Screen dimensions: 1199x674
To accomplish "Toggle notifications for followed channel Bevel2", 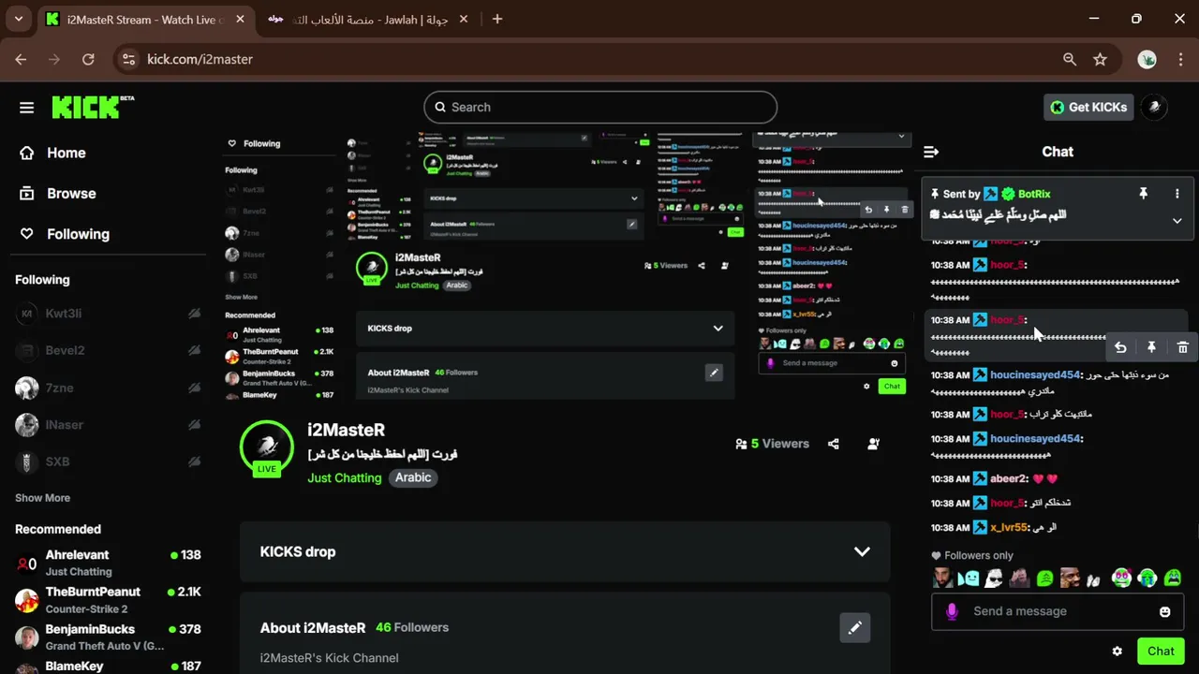I will (194, 350).
